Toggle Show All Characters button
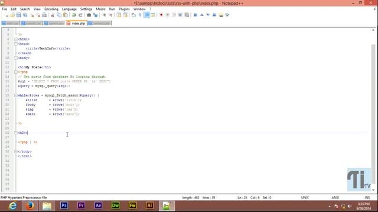This screenshot has height=212, width=378. (x=140, y=15)
